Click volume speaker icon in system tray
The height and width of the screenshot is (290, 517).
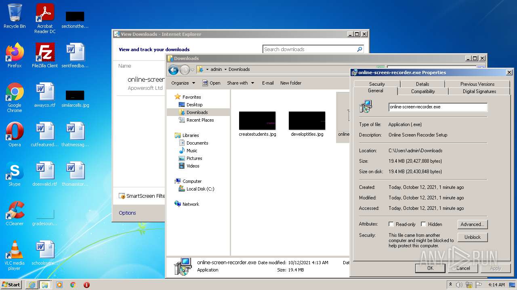[459, 285]
